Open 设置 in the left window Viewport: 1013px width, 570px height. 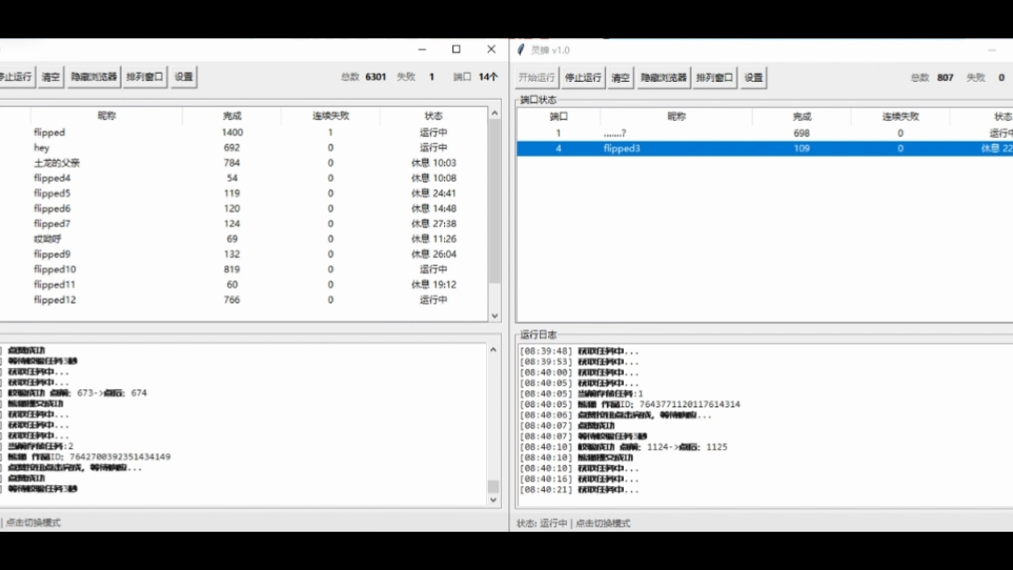pos(183,77)
